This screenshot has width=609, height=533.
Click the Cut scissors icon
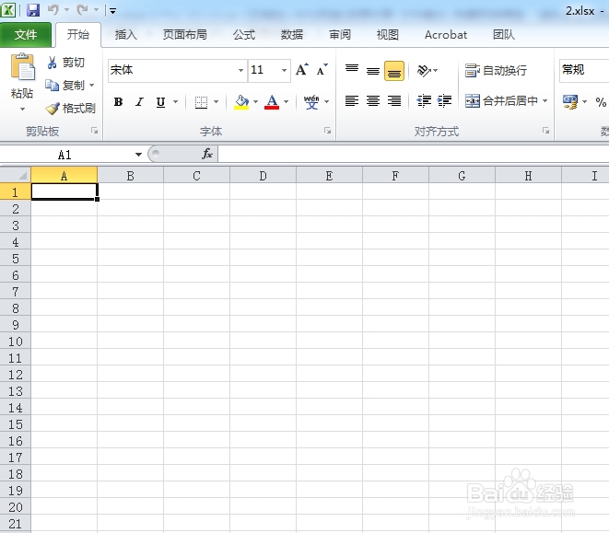coord(52,63)
